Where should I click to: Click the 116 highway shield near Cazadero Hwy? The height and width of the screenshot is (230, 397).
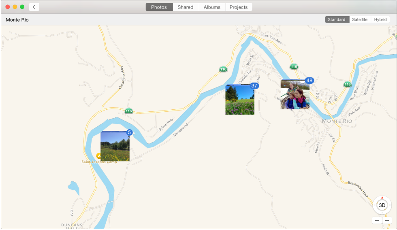tap(129, 111)
